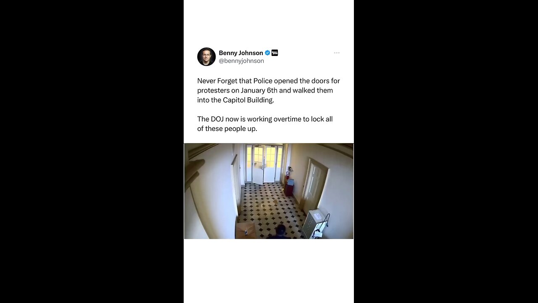Click the person at the video's bottom
Screen dimensions: 538x303
click(280, 232)
